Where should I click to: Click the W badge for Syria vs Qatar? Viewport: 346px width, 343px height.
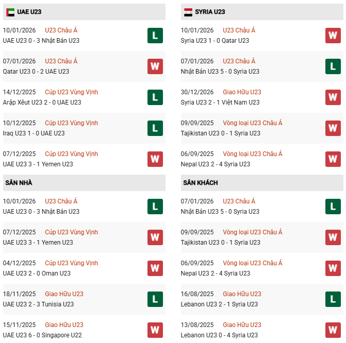[333, 36]
